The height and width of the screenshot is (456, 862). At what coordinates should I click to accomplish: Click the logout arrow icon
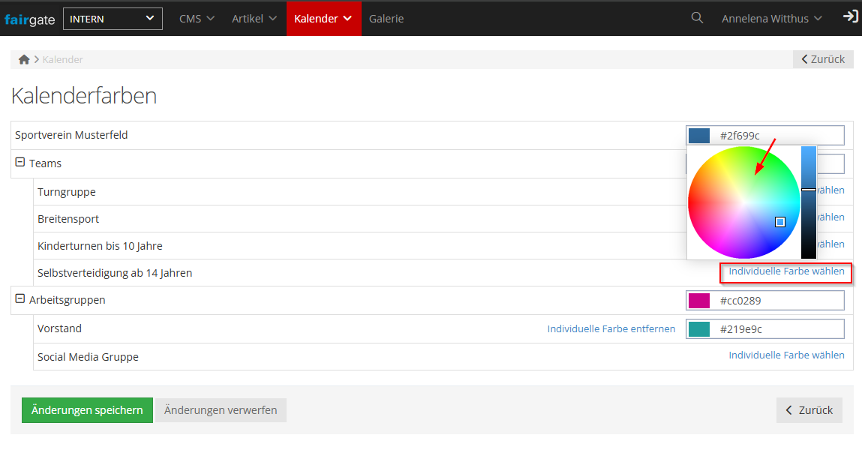pyautogui.click(x=850, y=17)
